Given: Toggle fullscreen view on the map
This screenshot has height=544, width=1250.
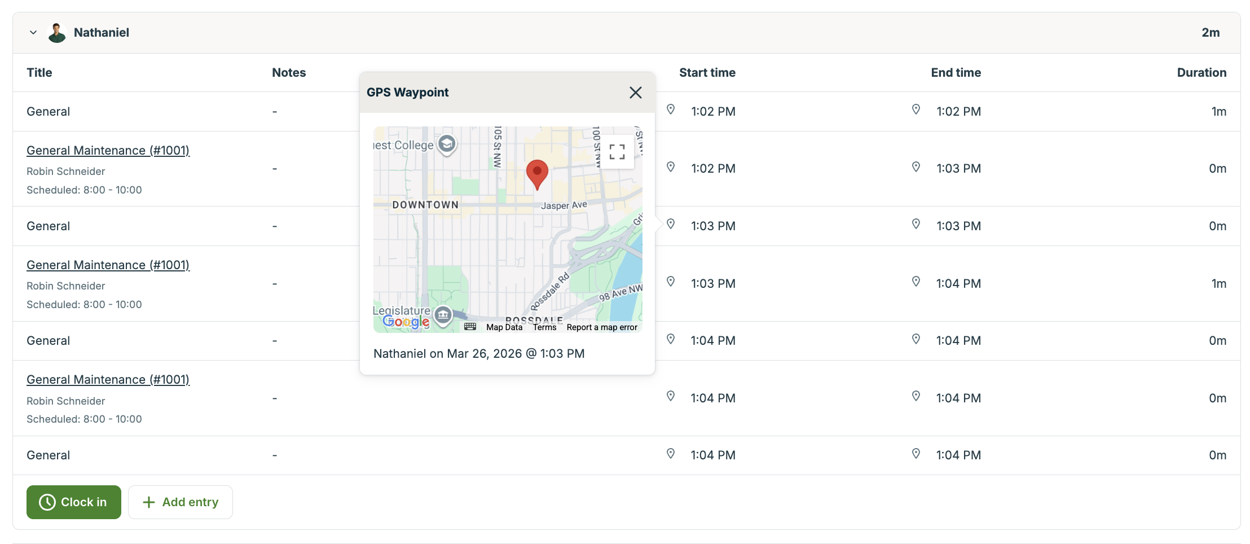Looking at the screenshot, I should tap(617, 152).
